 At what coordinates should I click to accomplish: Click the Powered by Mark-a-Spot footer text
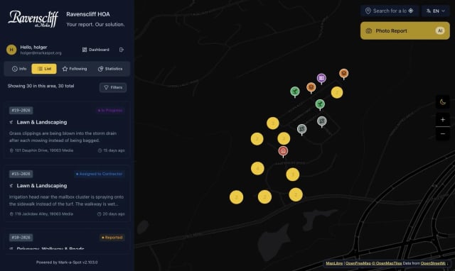point(67,262)
